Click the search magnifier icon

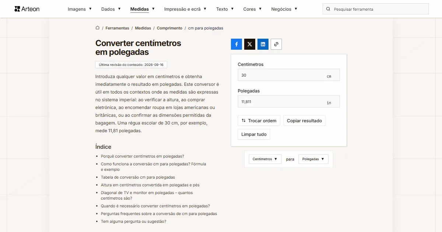pyautogui.click(x=328, y=9)
